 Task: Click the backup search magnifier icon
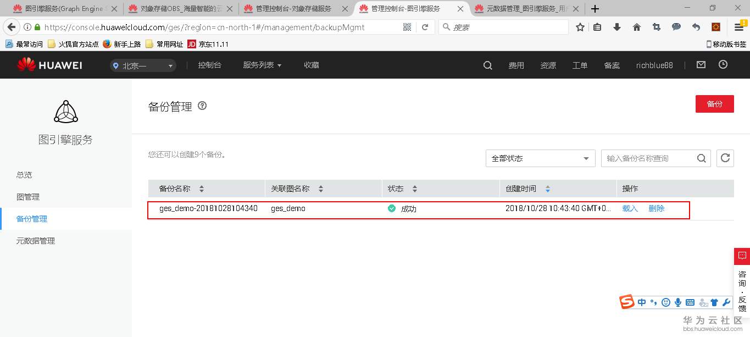[702, 158]
